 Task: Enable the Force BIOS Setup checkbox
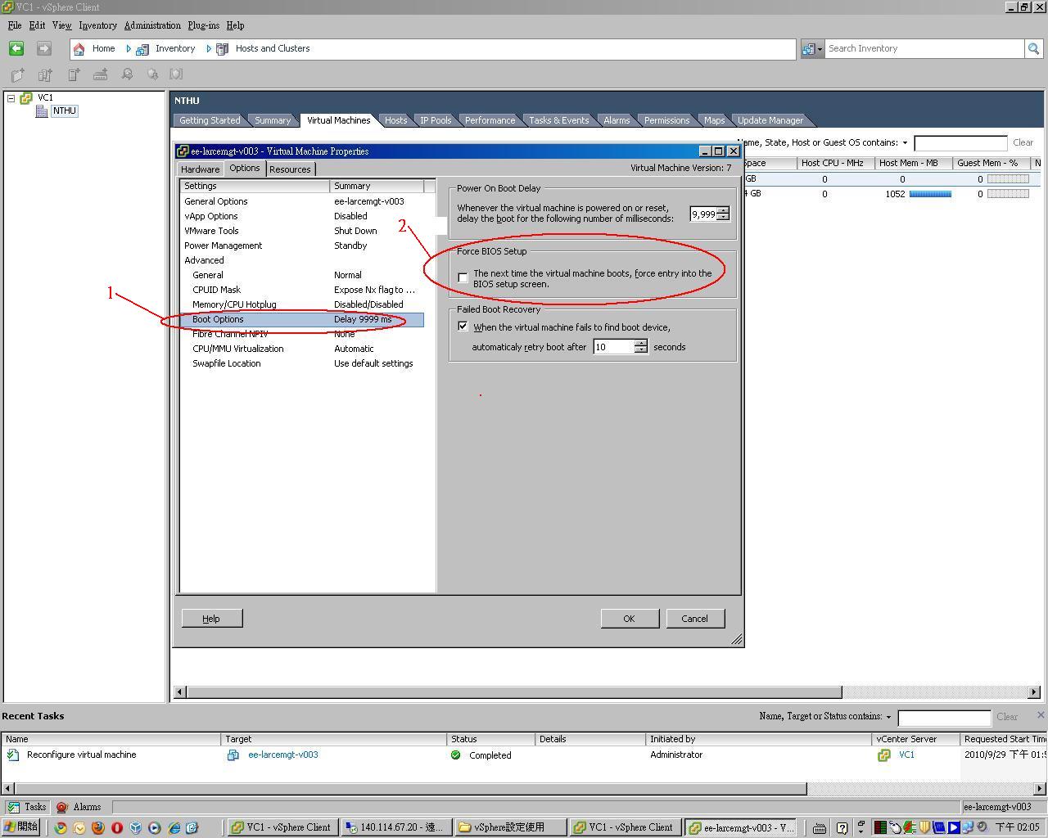[463, 278]
